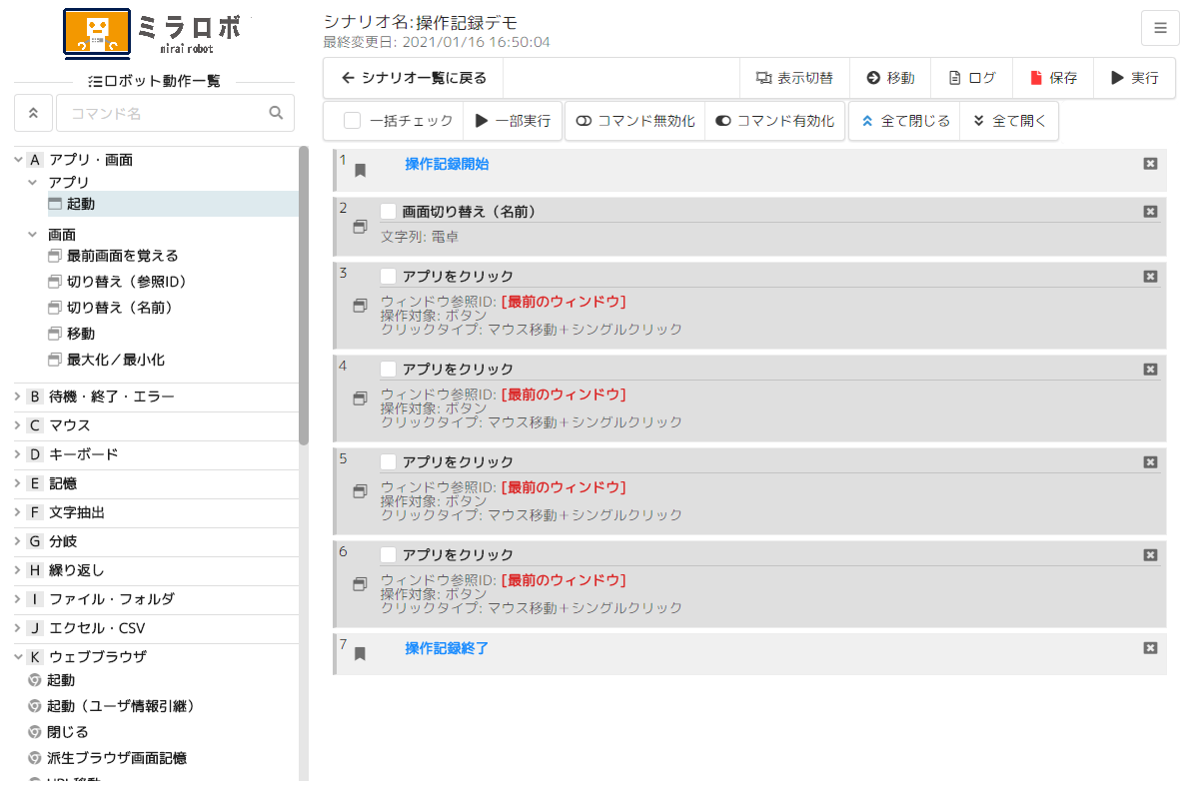Click the window icon of step 2
This screenshot has height=795, width=1190.
coord(360,228)
